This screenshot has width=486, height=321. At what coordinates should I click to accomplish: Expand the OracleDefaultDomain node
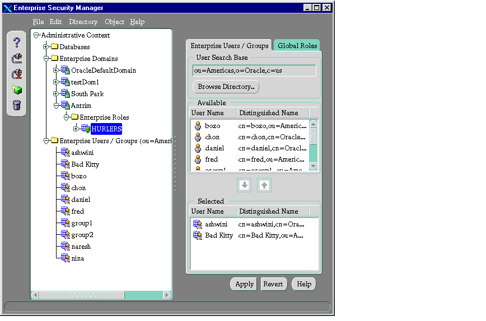(56, 70)
